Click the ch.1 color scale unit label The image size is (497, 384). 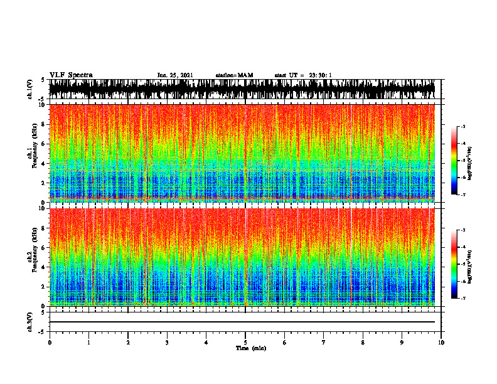click(x=470, y=164)
